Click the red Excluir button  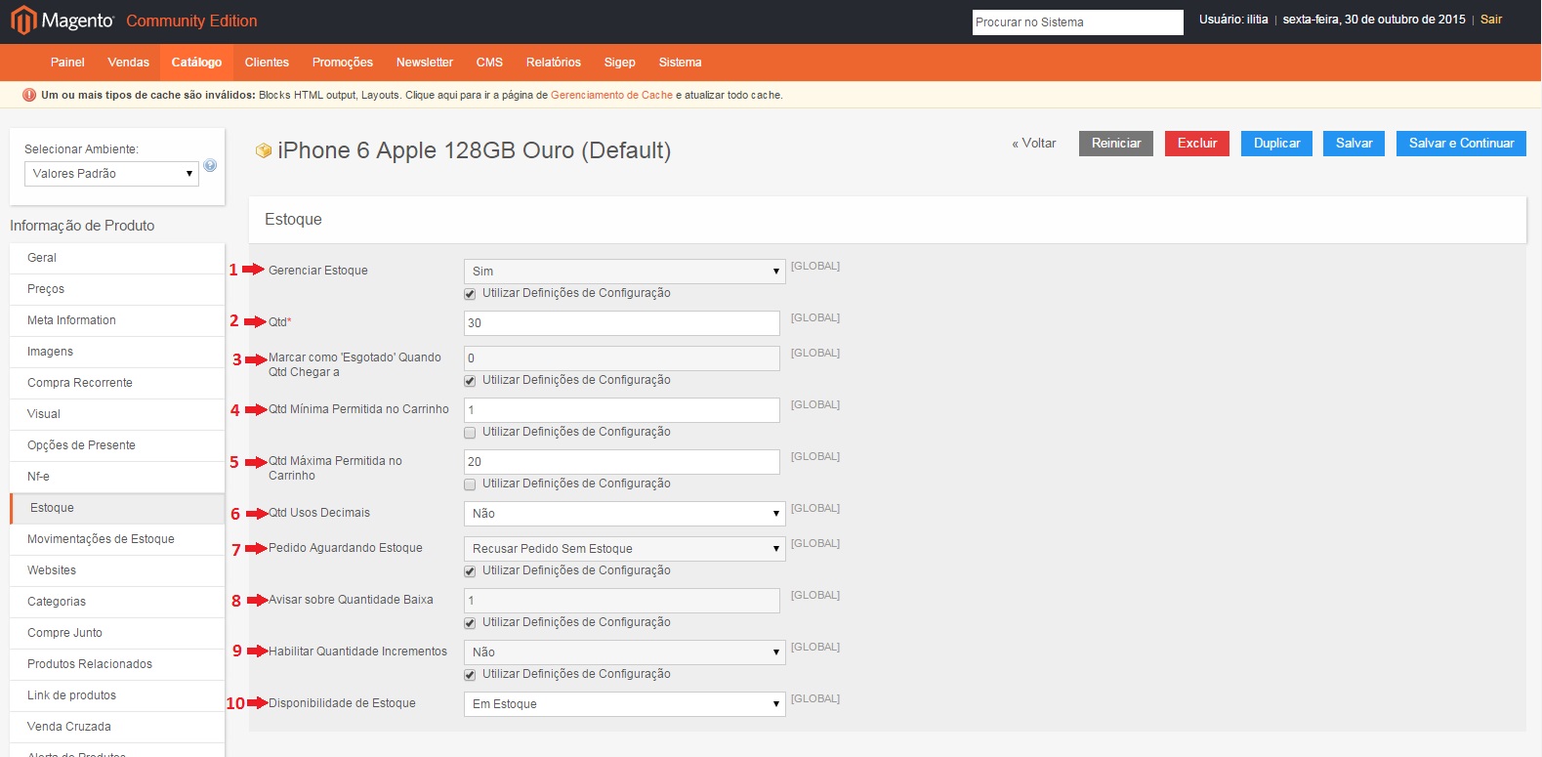pyautogui.click(x=1197, y=144)
